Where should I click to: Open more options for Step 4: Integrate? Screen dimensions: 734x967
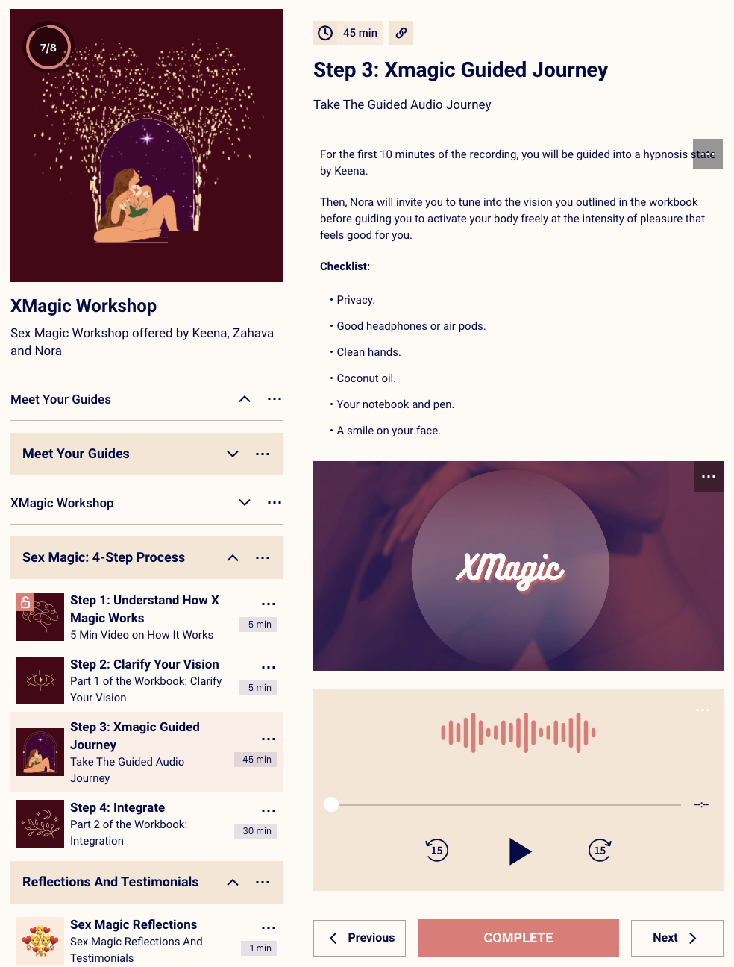(269, 810)
